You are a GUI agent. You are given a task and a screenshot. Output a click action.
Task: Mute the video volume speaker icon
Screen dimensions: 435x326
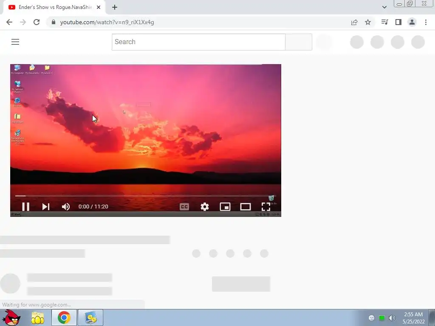66,207
